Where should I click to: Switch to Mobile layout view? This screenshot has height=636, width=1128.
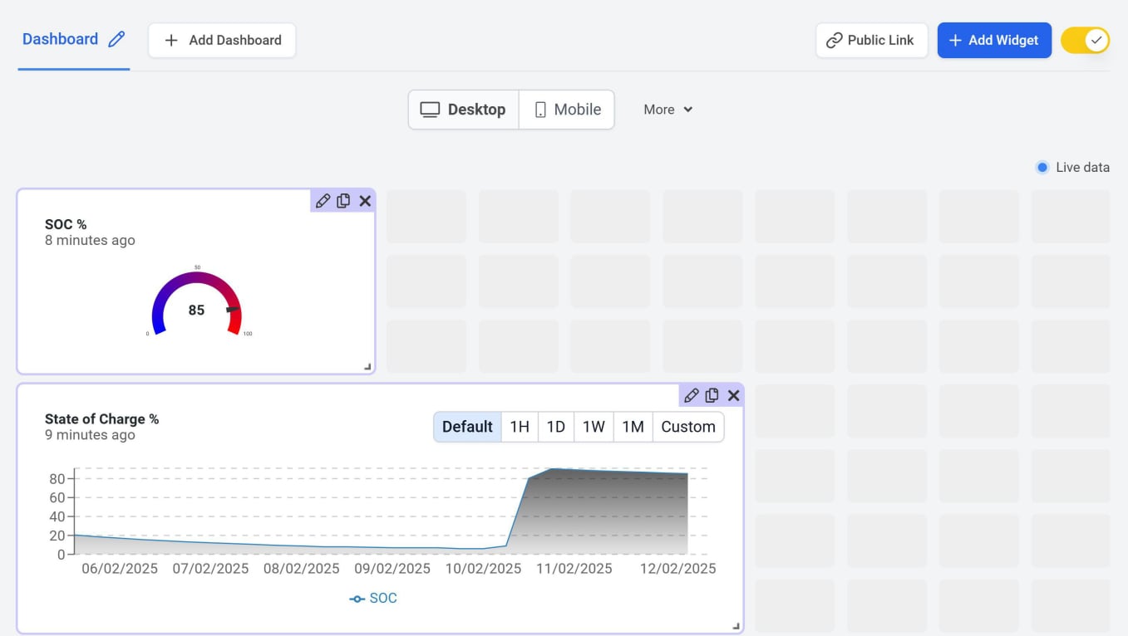click(567, 110)
